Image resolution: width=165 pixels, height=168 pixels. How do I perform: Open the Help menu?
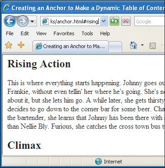pos(105,33)
